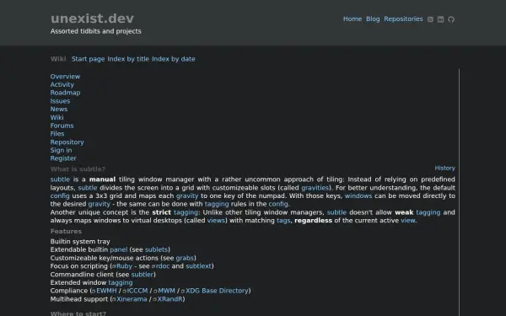The height and width of the screenshot is (316, 506).
Task: Select the Start page wiki link
Action: pyautogui.click(x=88, y=59)
